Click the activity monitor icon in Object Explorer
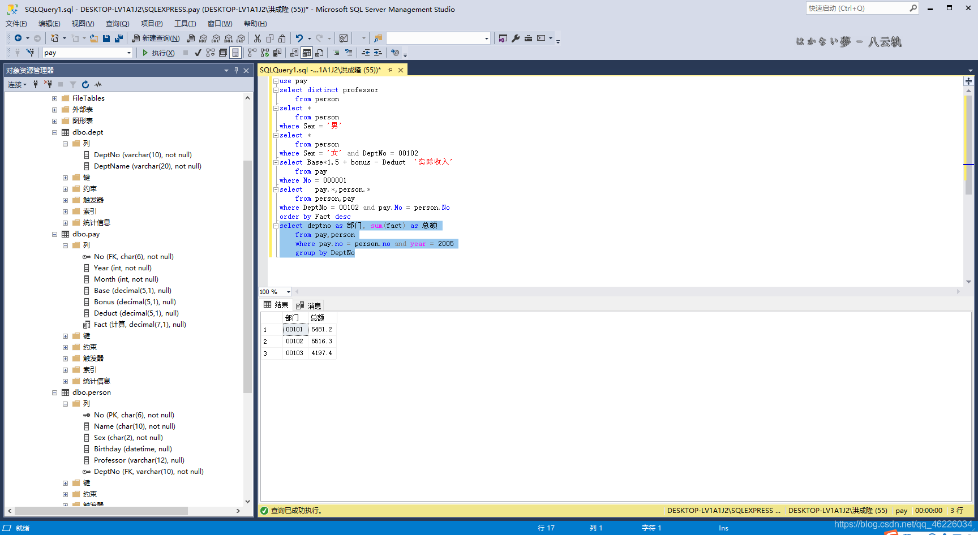Screen dimensions: 978x535 [98, 84]
